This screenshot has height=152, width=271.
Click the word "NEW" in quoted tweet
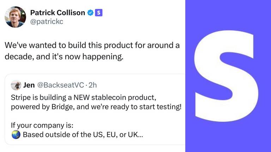(82, 97)
